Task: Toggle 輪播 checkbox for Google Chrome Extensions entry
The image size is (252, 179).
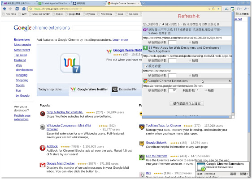Action: (205, 90)
